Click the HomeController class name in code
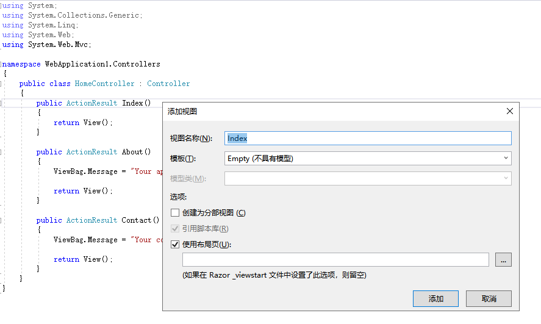 [104, 84]
